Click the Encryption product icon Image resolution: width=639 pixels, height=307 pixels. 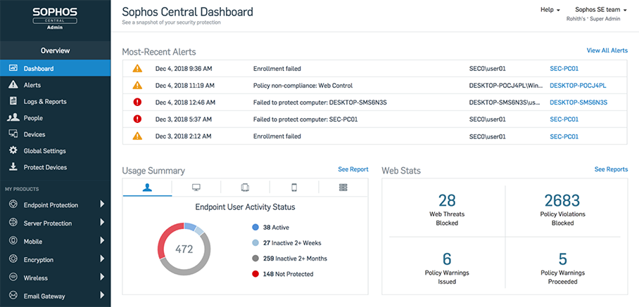(12, 260)
